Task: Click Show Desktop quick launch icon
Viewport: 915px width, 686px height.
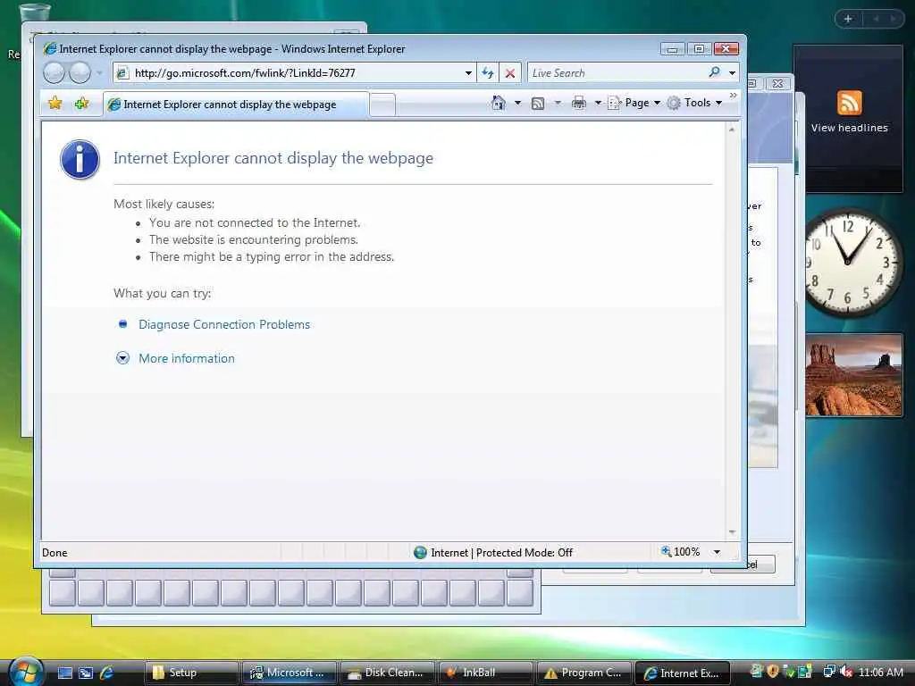Action: (64, 673)
